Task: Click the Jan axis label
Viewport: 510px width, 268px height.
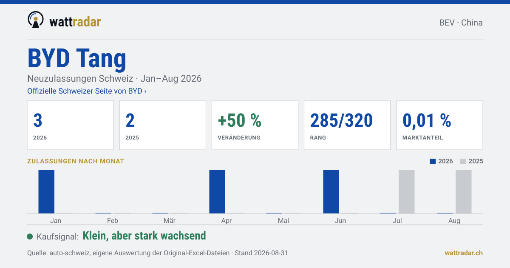Action: coord(56,220)
